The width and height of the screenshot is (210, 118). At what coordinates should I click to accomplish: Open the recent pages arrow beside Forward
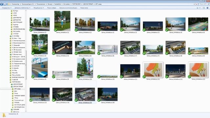[7, 4]
